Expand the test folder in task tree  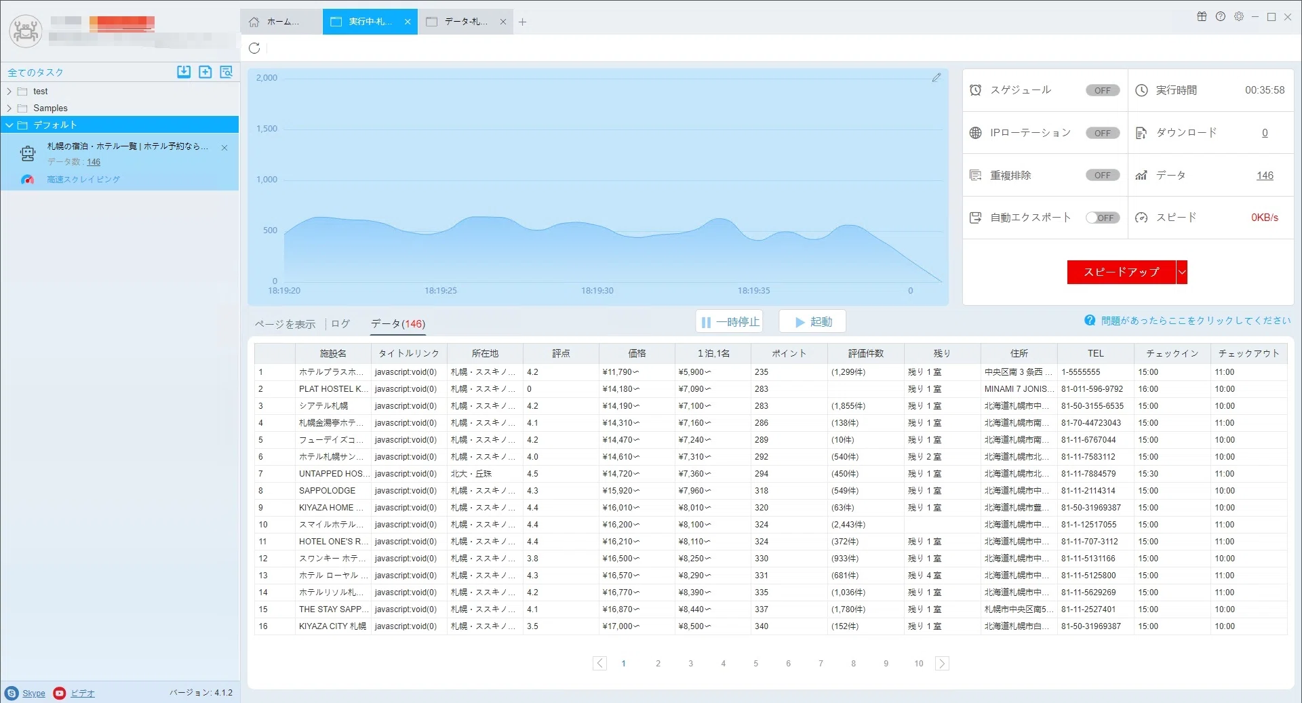(9, 92)
